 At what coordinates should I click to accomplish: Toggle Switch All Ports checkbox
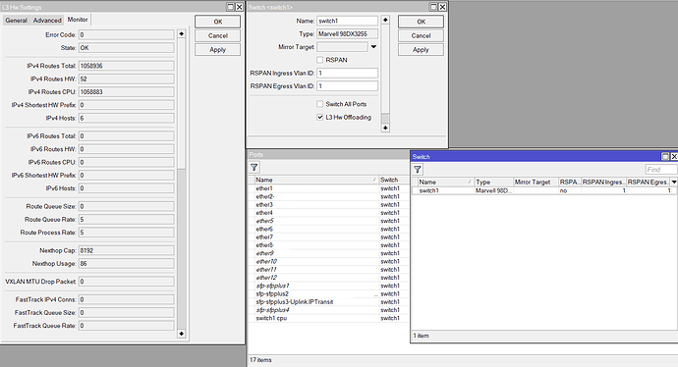[x=320, y=104]
